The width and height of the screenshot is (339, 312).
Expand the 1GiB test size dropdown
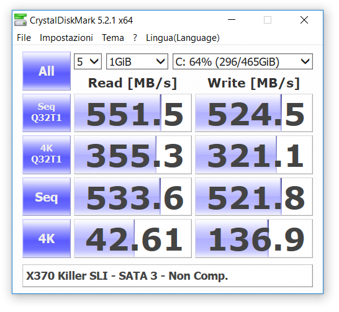click(x=137, y=61)
